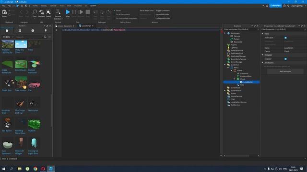This screenshot has height=172, width=307.
Task: Click small play icon in quick access bar
Action: point(18,6)
